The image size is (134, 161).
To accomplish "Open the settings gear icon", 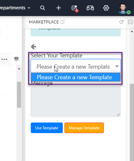I will (x=106, y=8).
